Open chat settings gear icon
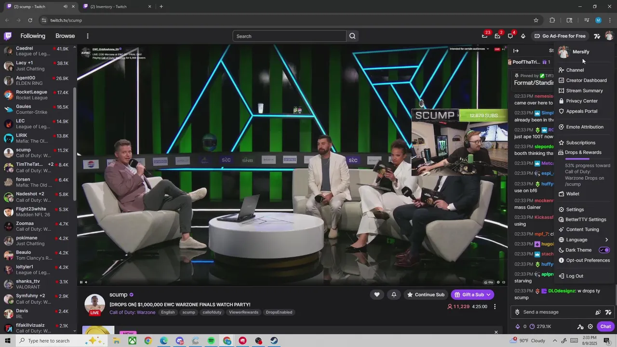The image size is (617, 347). coord(590,326)
